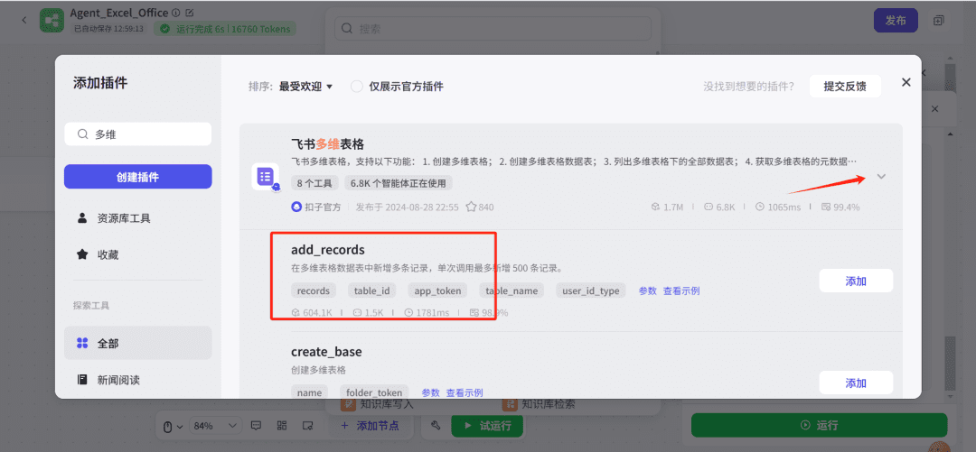
Task: Click 添加 button for add_records
Action: coord(855,281)
